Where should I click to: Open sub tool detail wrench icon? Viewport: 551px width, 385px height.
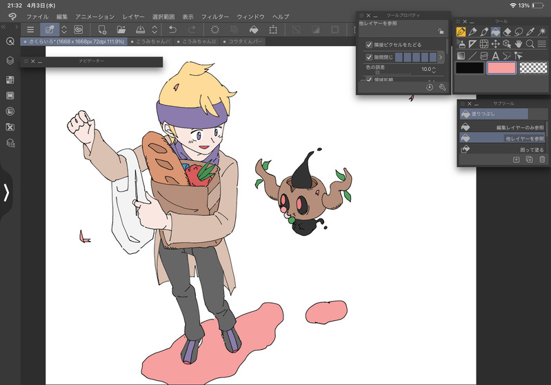(443, 87)
